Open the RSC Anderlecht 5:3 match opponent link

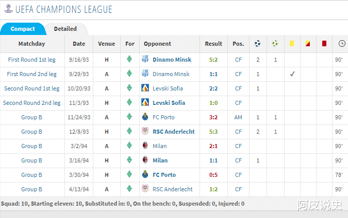[x=173, y=132]
